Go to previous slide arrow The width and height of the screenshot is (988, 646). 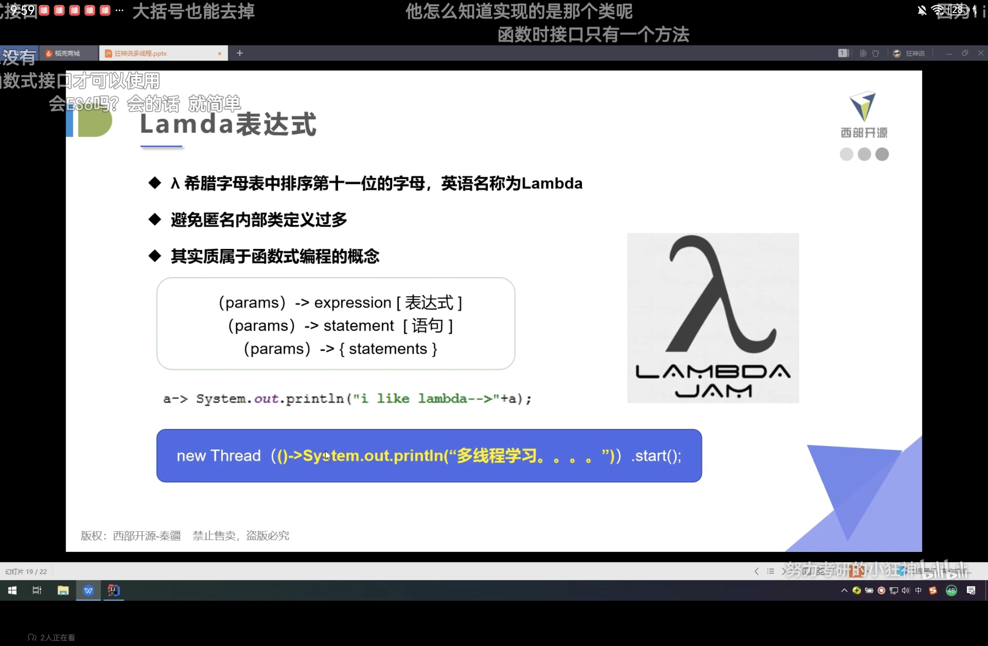(757, 571)
